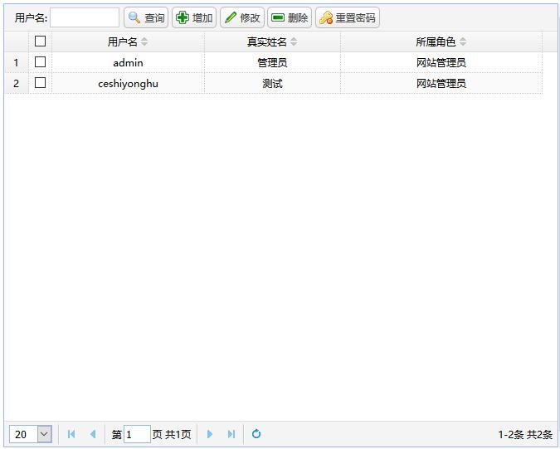The width and height of the screenshot is (560, 449).
Task: Click the page number input box
Action: (x=137, y=434)
